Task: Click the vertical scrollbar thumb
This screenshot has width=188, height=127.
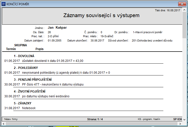Action: [184, 25]
